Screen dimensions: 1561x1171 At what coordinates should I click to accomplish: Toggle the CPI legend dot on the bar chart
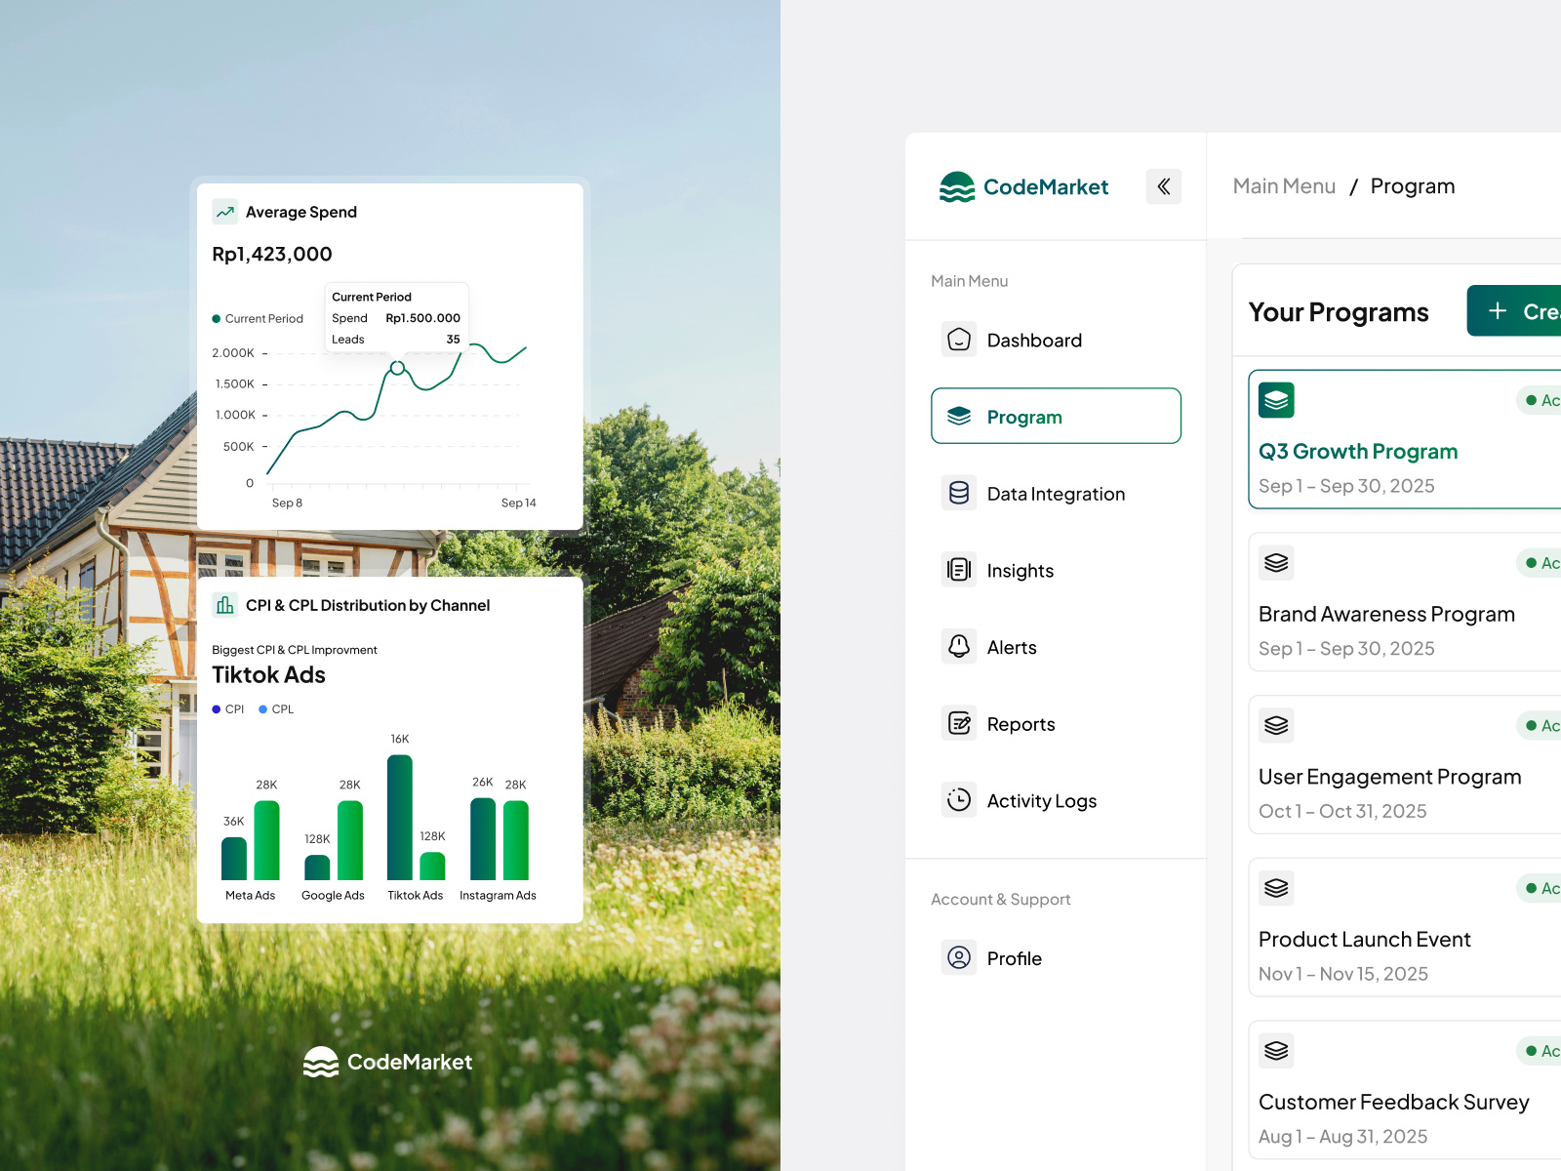coord(217,709)
